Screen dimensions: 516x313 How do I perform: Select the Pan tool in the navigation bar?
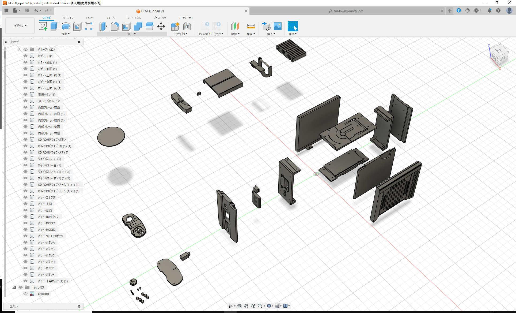point(246,306)
